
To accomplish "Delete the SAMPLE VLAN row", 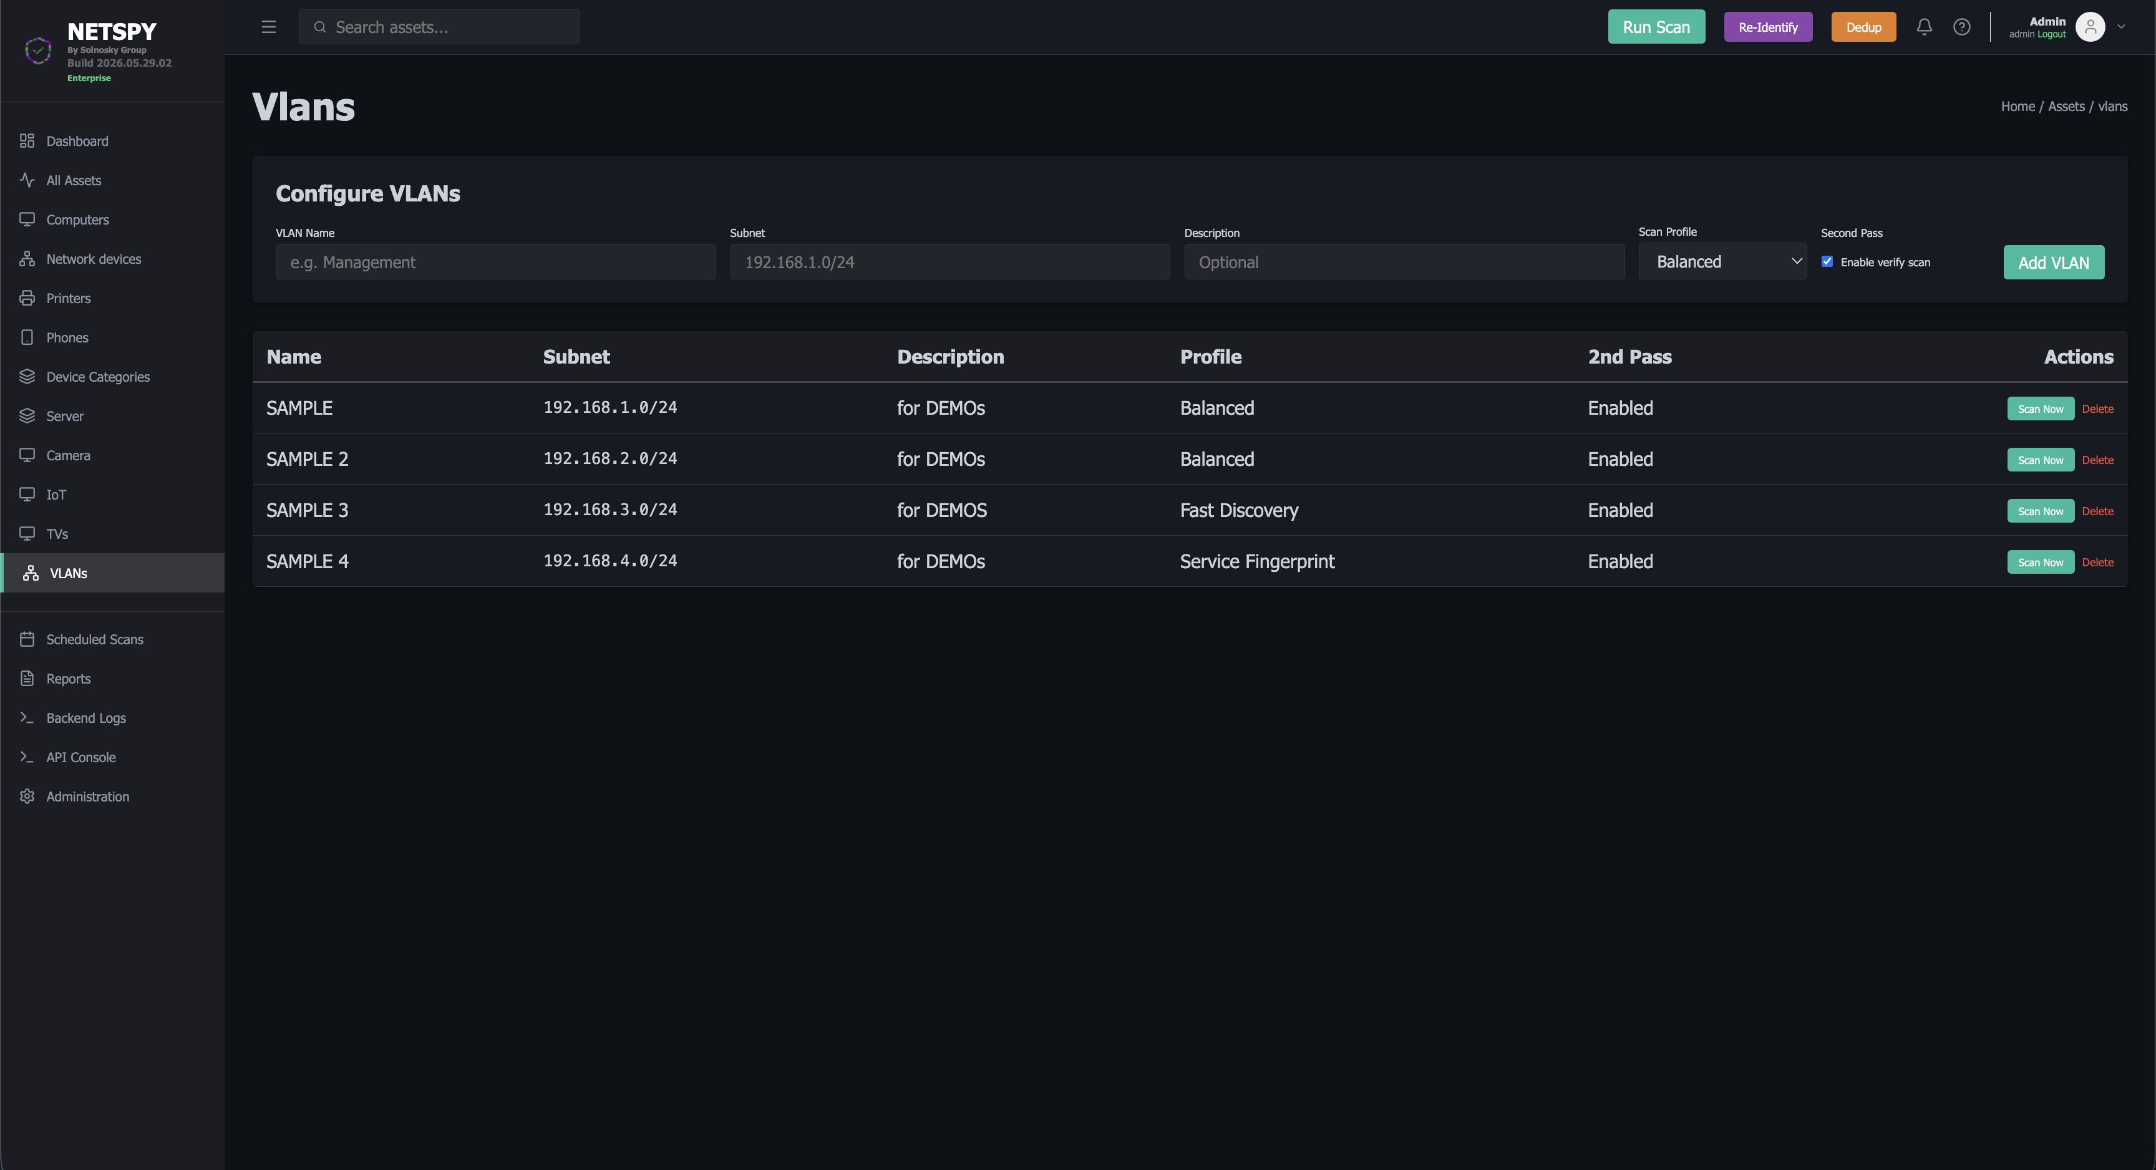I will [x=2097, y=409].
